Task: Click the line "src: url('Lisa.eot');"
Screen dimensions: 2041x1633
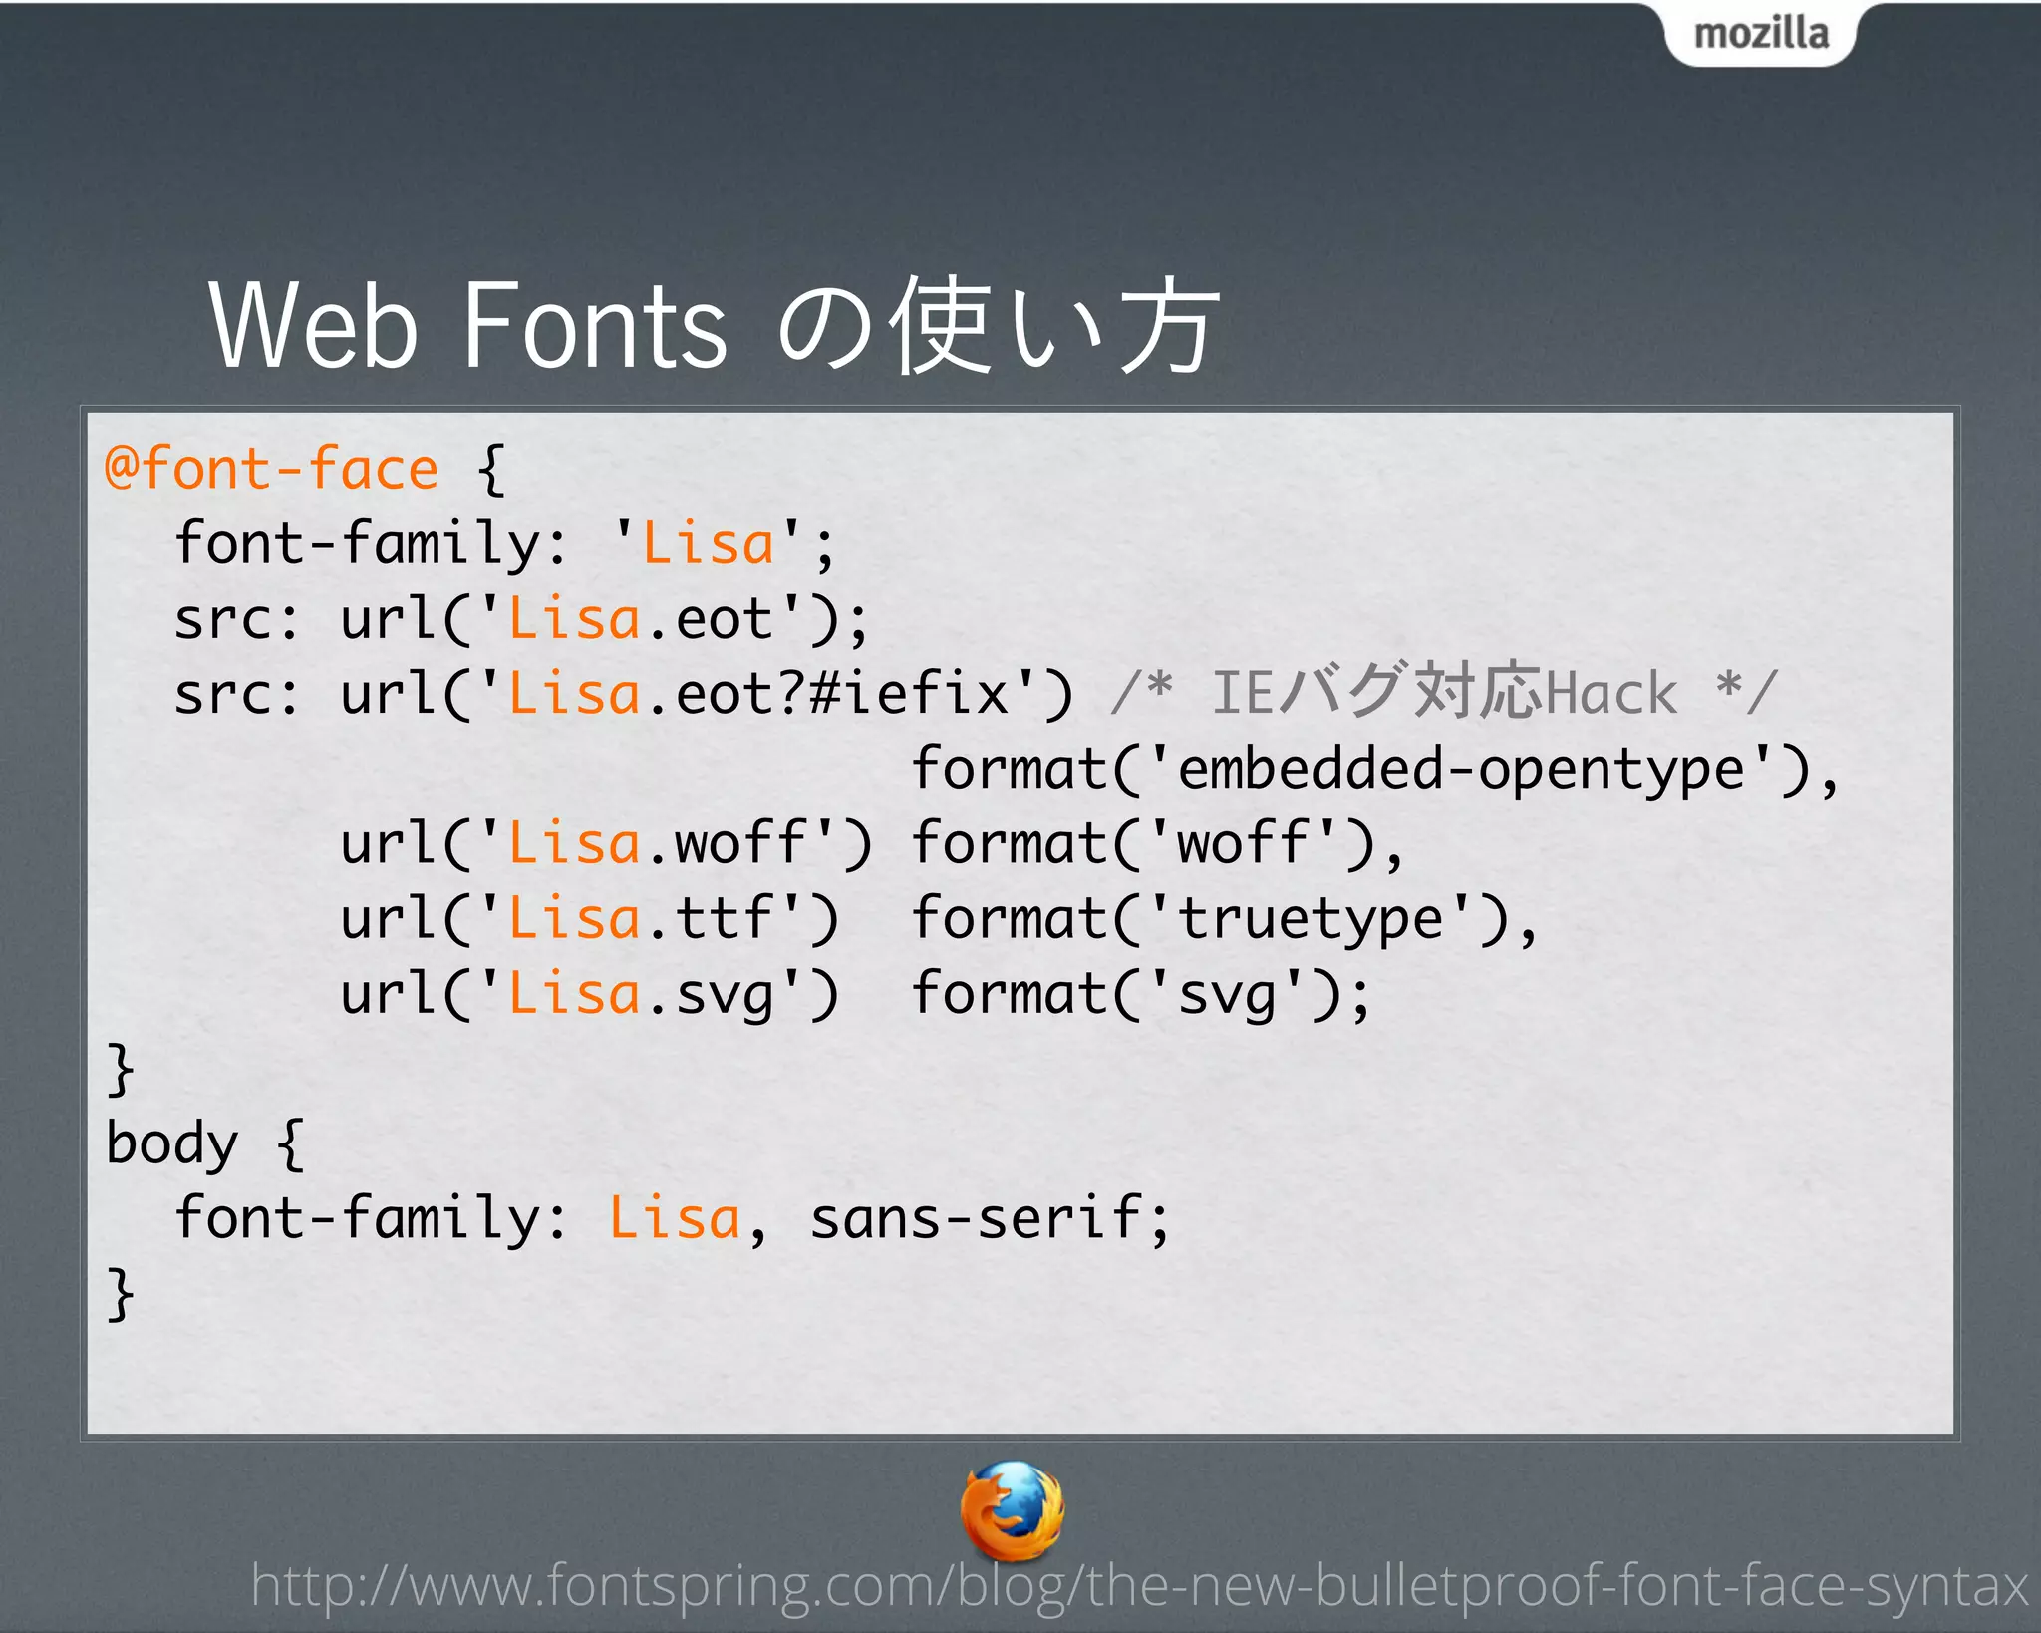Action: pos(521,619)
